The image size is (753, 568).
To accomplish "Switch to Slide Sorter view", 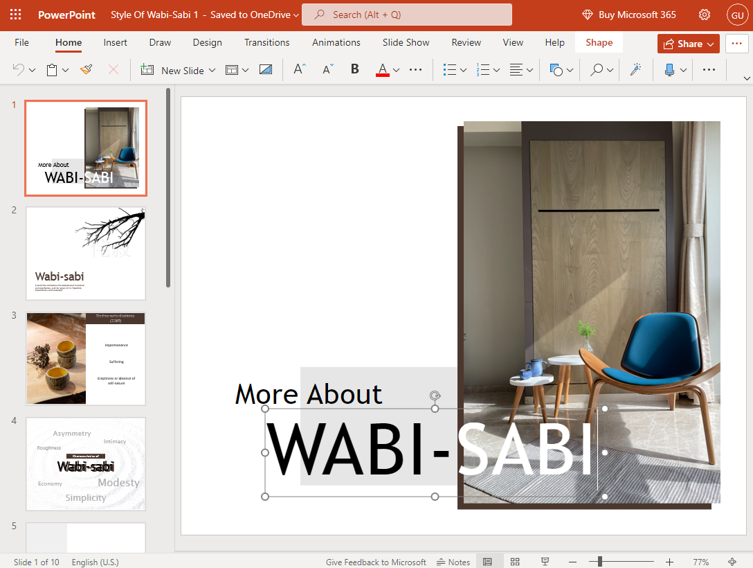I will [515, 562].
